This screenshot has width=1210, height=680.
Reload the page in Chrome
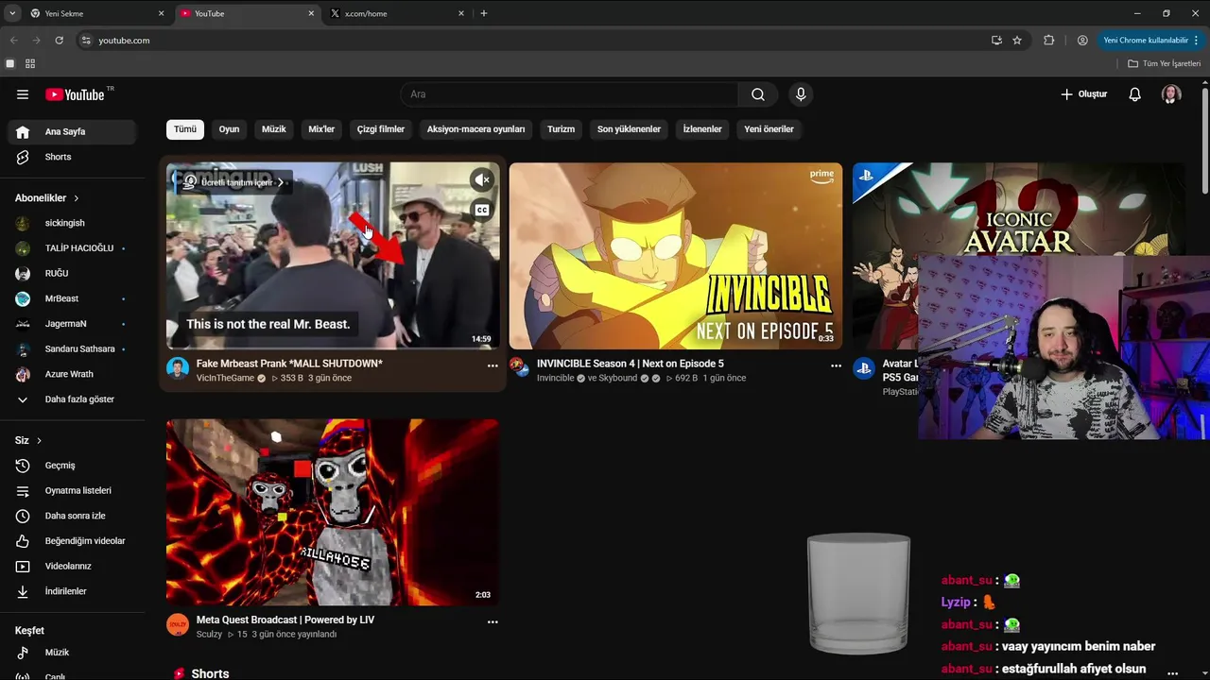[59, 41]
